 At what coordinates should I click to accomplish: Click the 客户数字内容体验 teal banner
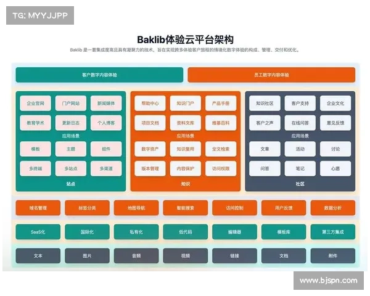[x=99, y=75]
